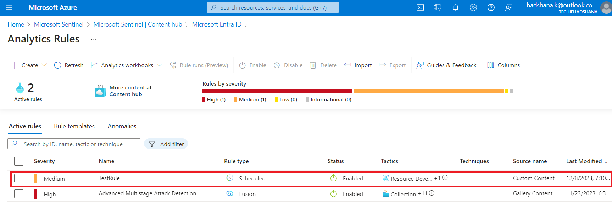Screen dimensions: 612x209
Task: Click the active rules flask icon
Action: 20,88
